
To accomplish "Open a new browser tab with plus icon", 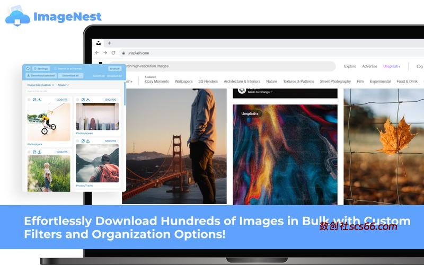I will [109, 43].
